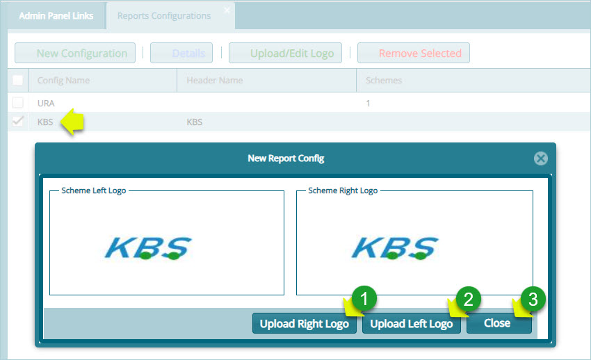The height and width of the screenshot is (360, 591).
Task: Click the Scheme Right Logo KBS image
Action: coord(395,248)
